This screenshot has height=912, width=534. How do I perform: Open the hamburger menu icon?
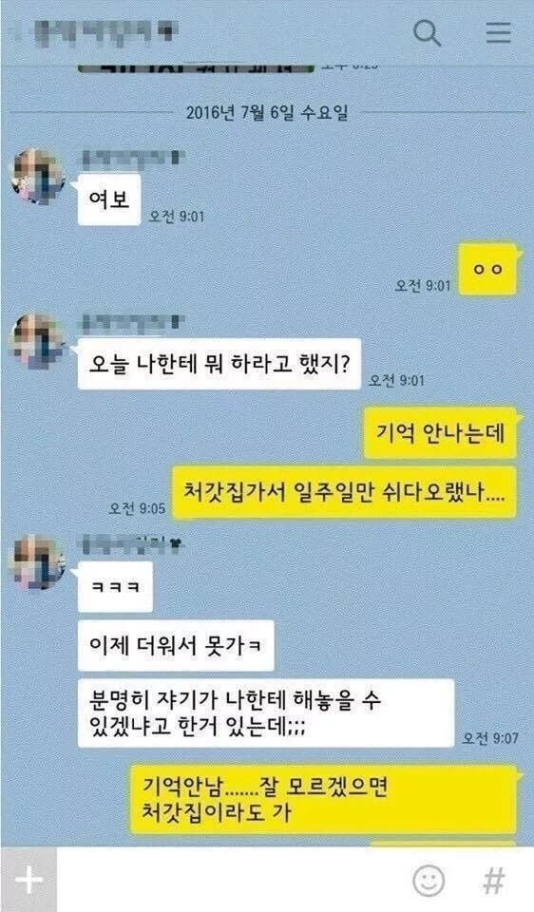coord(499,33)
